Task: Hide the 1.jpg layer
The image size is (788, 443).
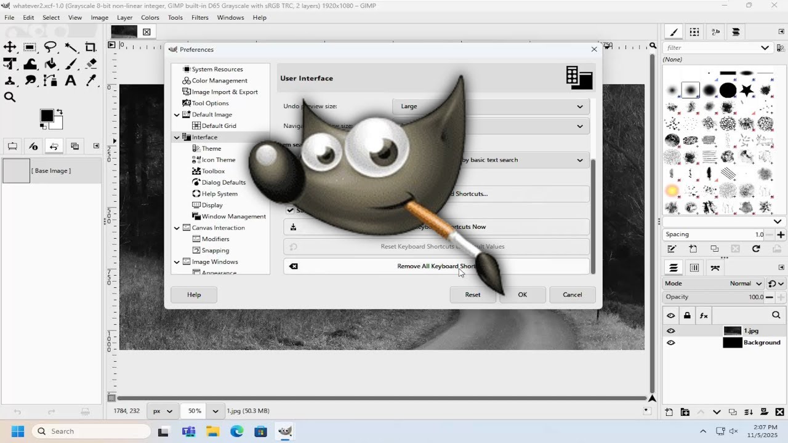Action: (x=671, y=331)
